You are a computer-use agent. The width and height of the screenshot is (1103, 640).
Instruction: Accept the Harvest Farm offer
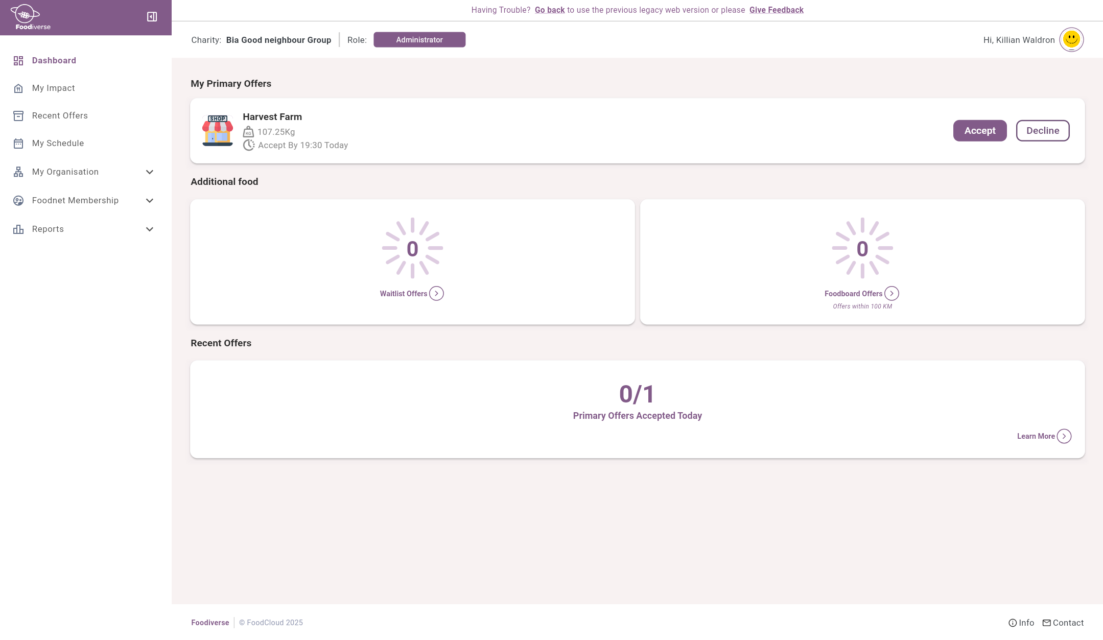[x=979, y=131]
